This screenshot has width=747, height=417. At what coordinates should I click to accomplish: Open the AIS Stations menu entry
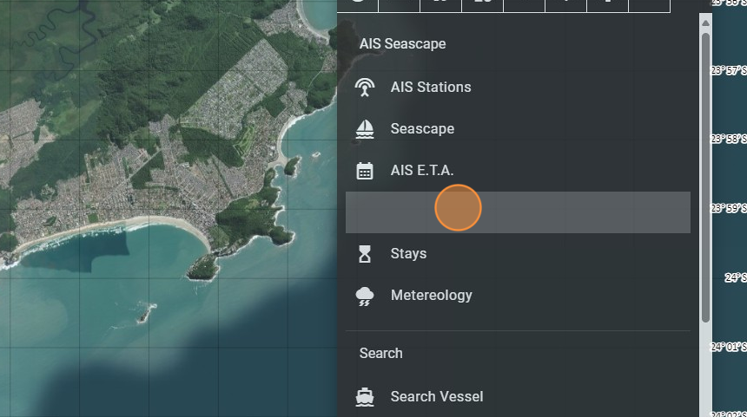click(x=431, y=88)
